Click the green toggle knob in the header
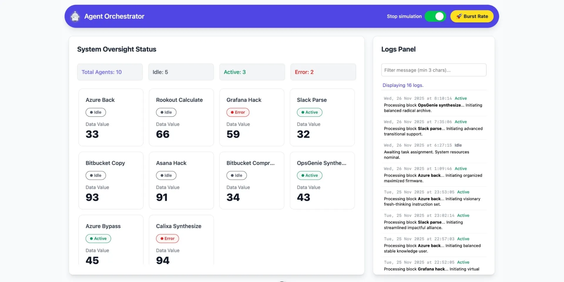 point(439,16)
